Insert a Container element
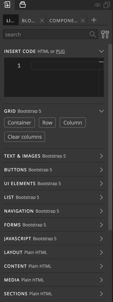This screenshot has width=113, height=302. [19, 123]
